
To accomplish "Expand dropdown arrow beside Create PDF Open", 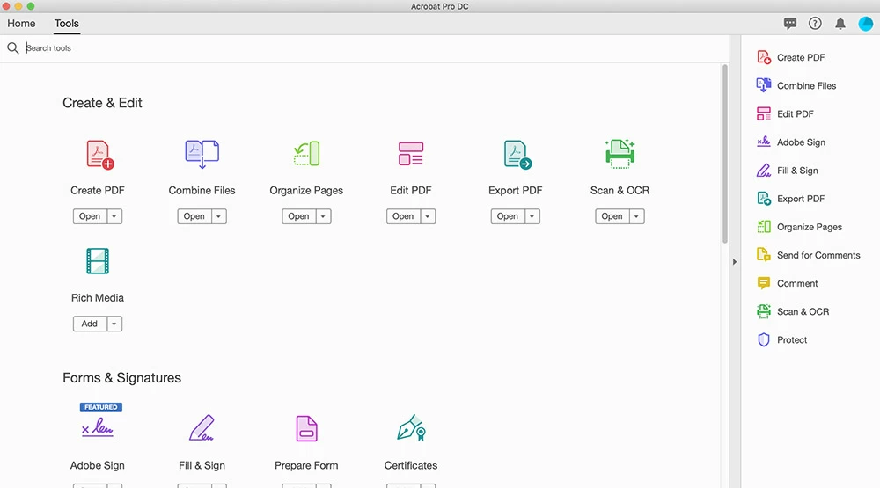I will pos(114,216).
